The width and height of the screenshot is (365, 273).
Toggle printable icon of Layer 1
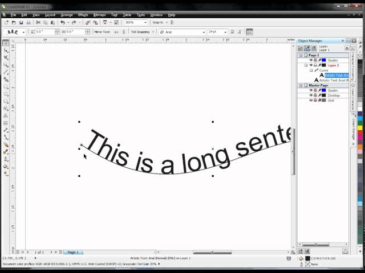click(x=315, y=65)
